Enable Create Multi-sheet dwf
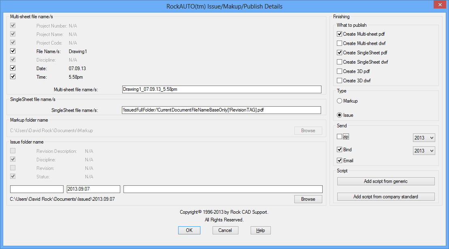 click(x=340, y=43)
